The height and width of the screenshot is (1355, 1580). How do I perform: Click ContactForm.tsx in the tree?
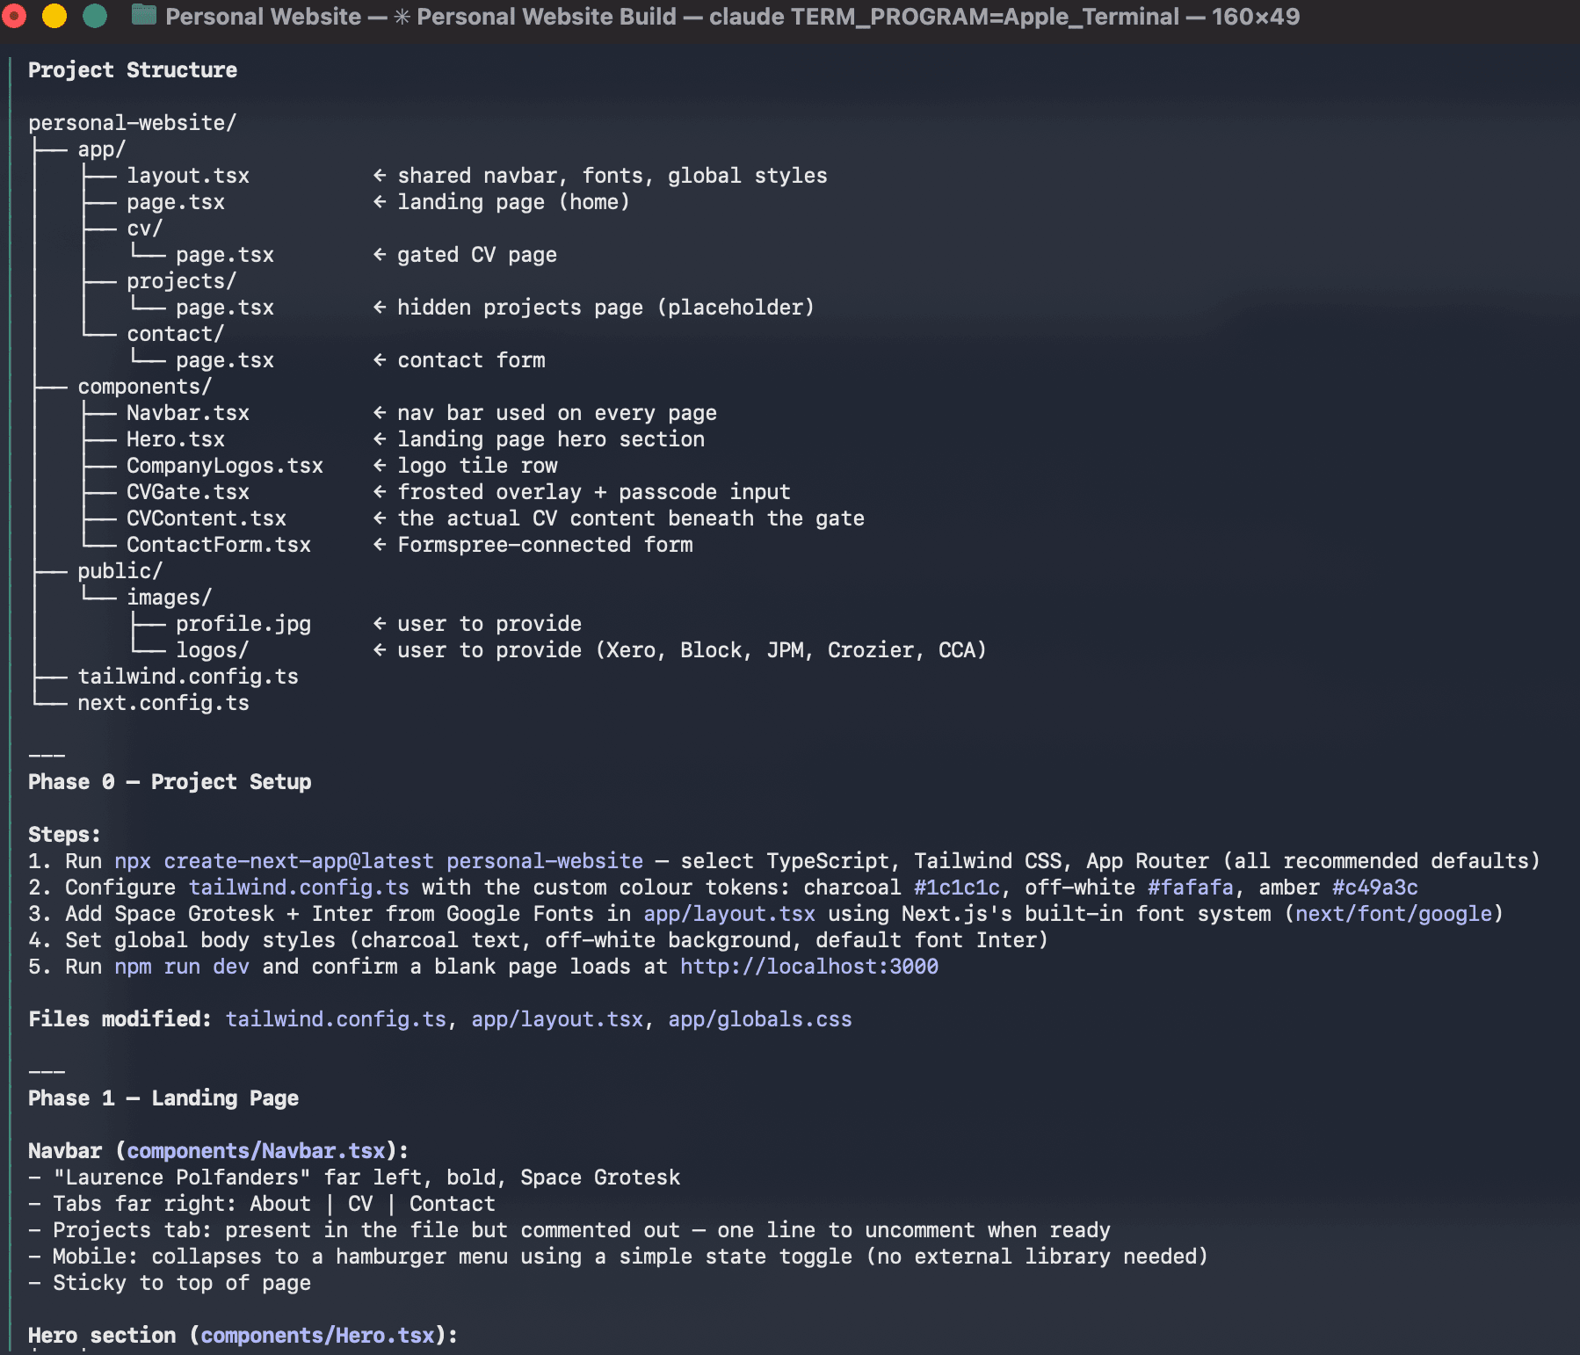tap(218, 544)
